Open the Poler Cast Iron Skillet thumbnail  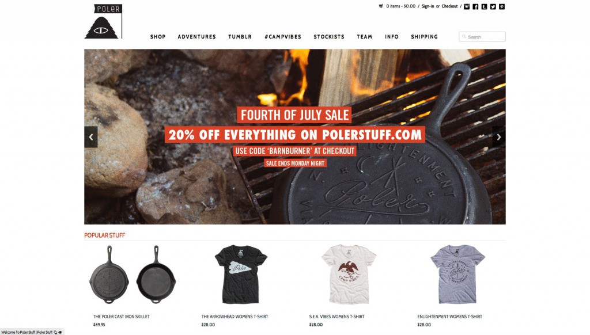click(133, 275)
